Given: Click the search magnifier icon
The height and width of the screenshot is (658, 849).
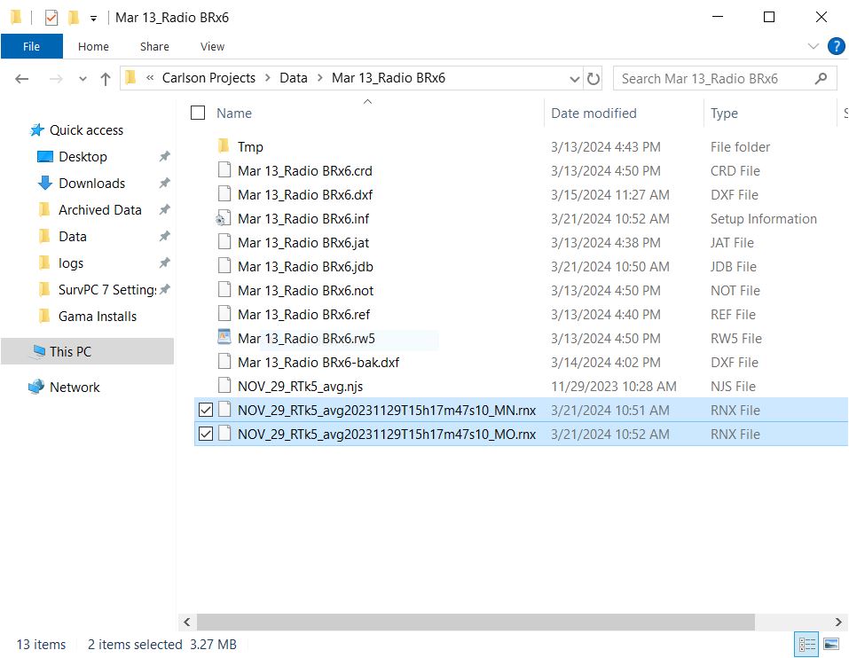Looking at the screenshot, I should pyautogui.click(x=821, y=79).
